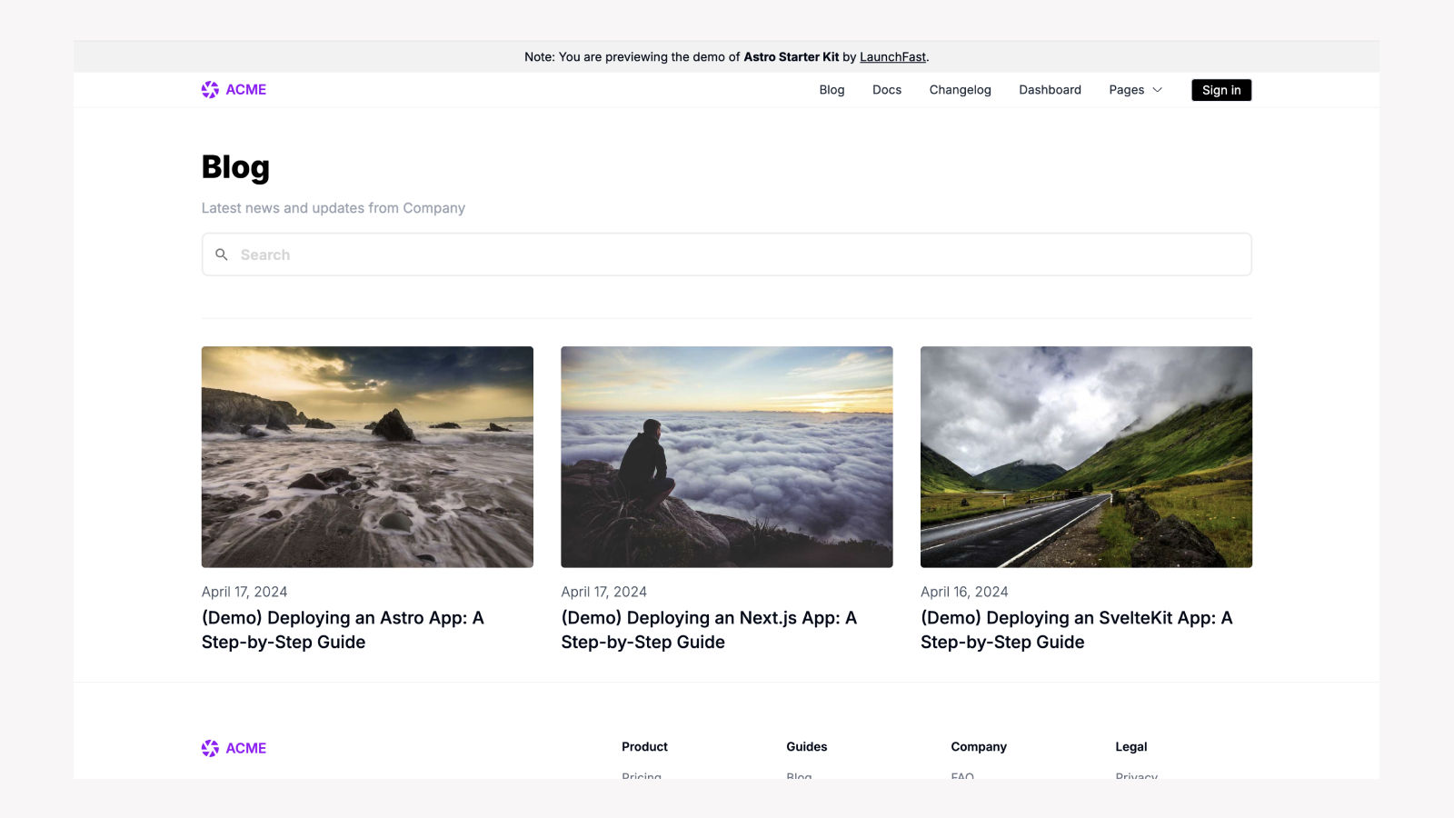Click the Blog page heading
The image size is (1454, 818).
[x=235, y=167]
